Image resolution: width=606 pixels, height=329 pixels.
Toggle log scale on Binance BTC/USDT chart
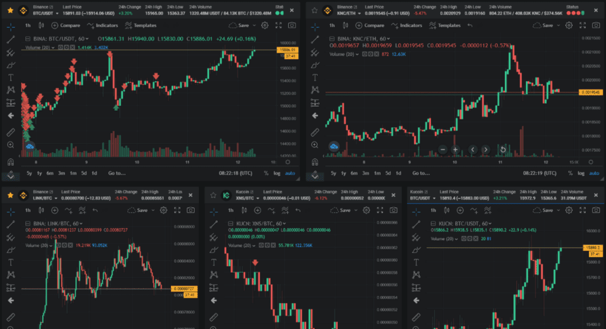[277, 173]
